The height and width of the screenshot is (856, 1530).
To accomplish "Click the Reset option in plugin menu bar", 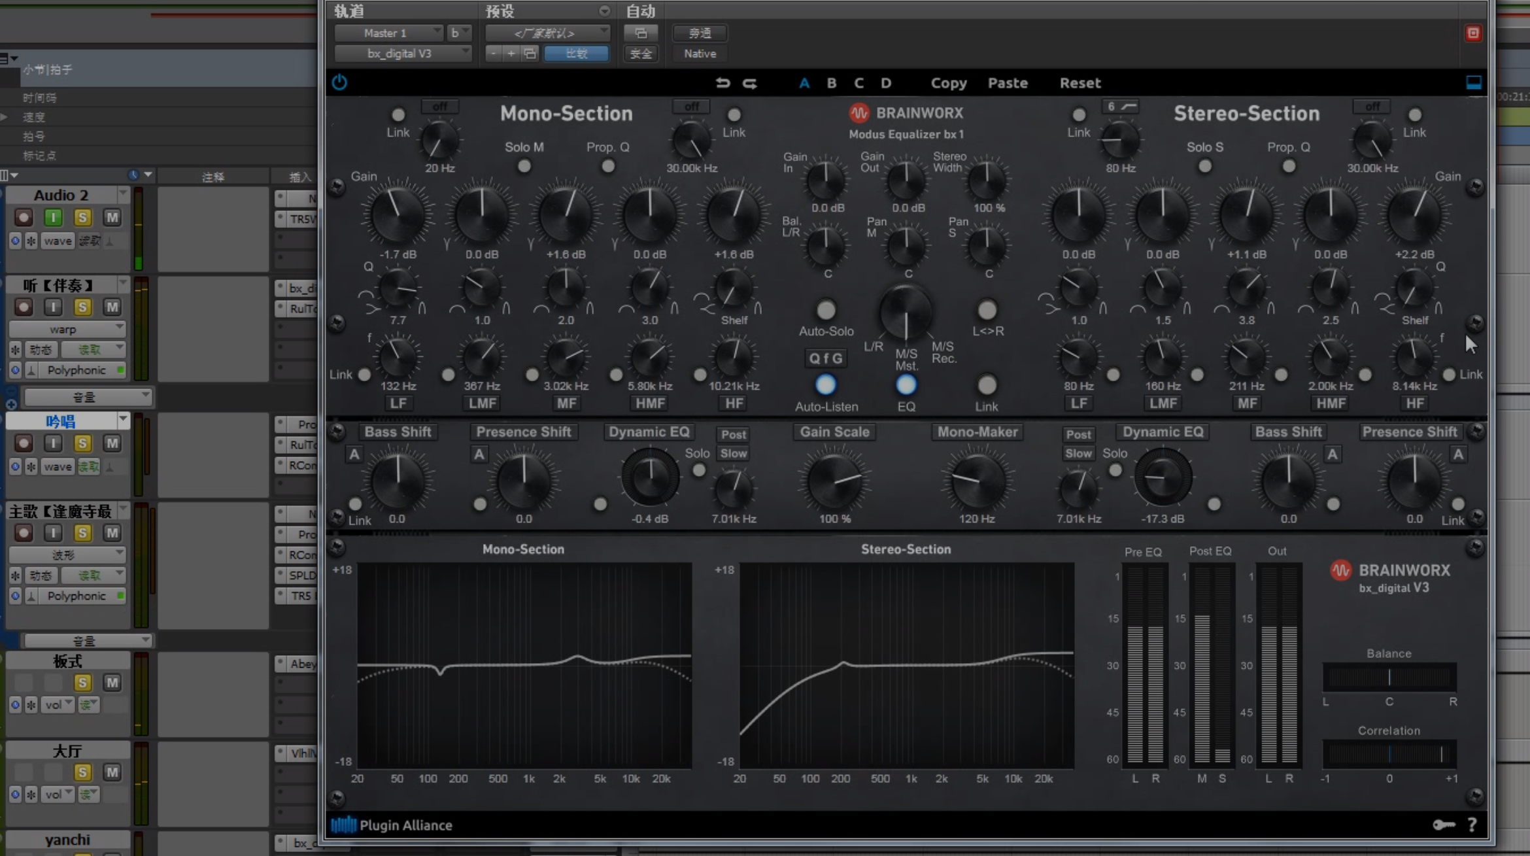I will pos(1079,83).
